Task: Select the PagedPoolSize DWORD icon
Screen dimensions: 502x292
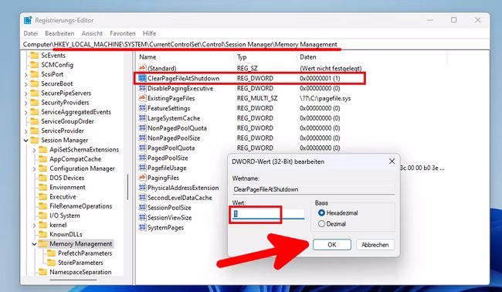Action: 142,158
